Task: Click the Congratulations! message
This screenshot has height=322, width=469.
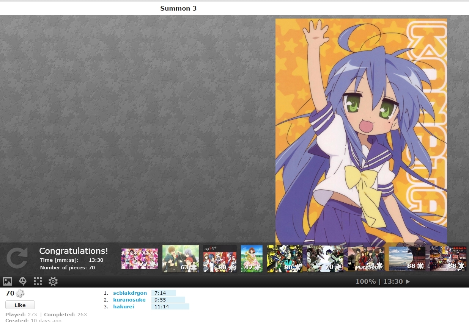Action: [74, 251]
